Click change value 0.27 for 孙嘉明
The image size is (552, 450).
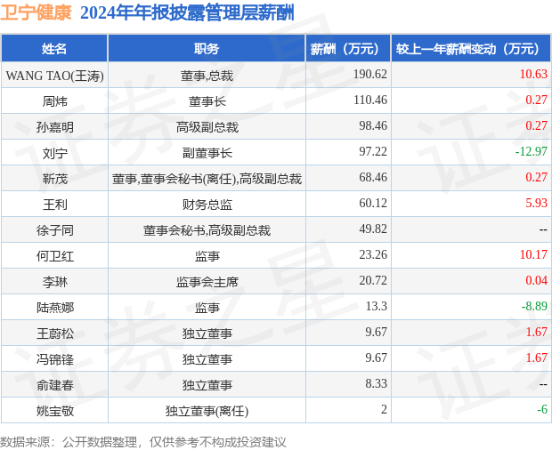tap(536, 125)
